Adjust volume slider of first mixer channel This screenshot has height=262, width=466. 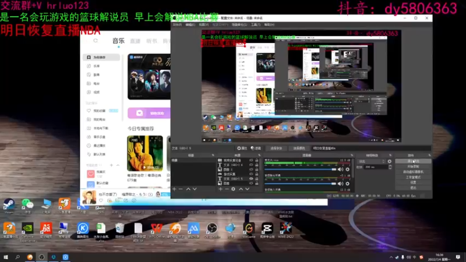tap(300, 169)
